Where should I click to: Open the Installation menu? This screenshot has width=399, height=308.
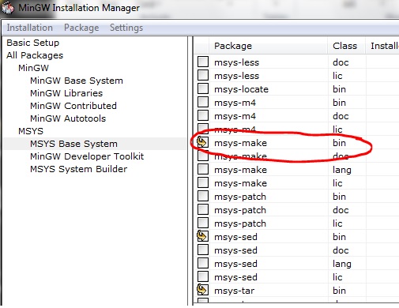(x=29, y=28)
